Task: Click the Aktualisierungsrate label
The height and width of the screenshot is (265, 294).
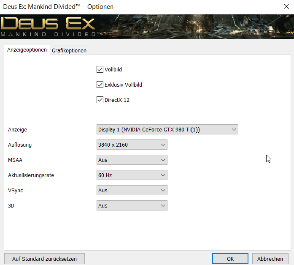Action: pos(31,175)
